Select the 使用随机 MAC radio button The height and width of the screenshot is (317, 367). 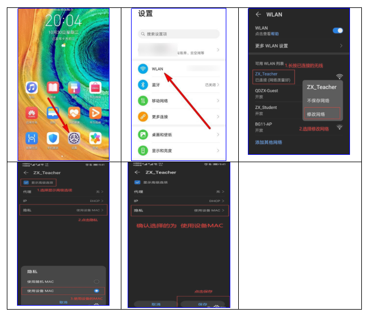point(96,281)
